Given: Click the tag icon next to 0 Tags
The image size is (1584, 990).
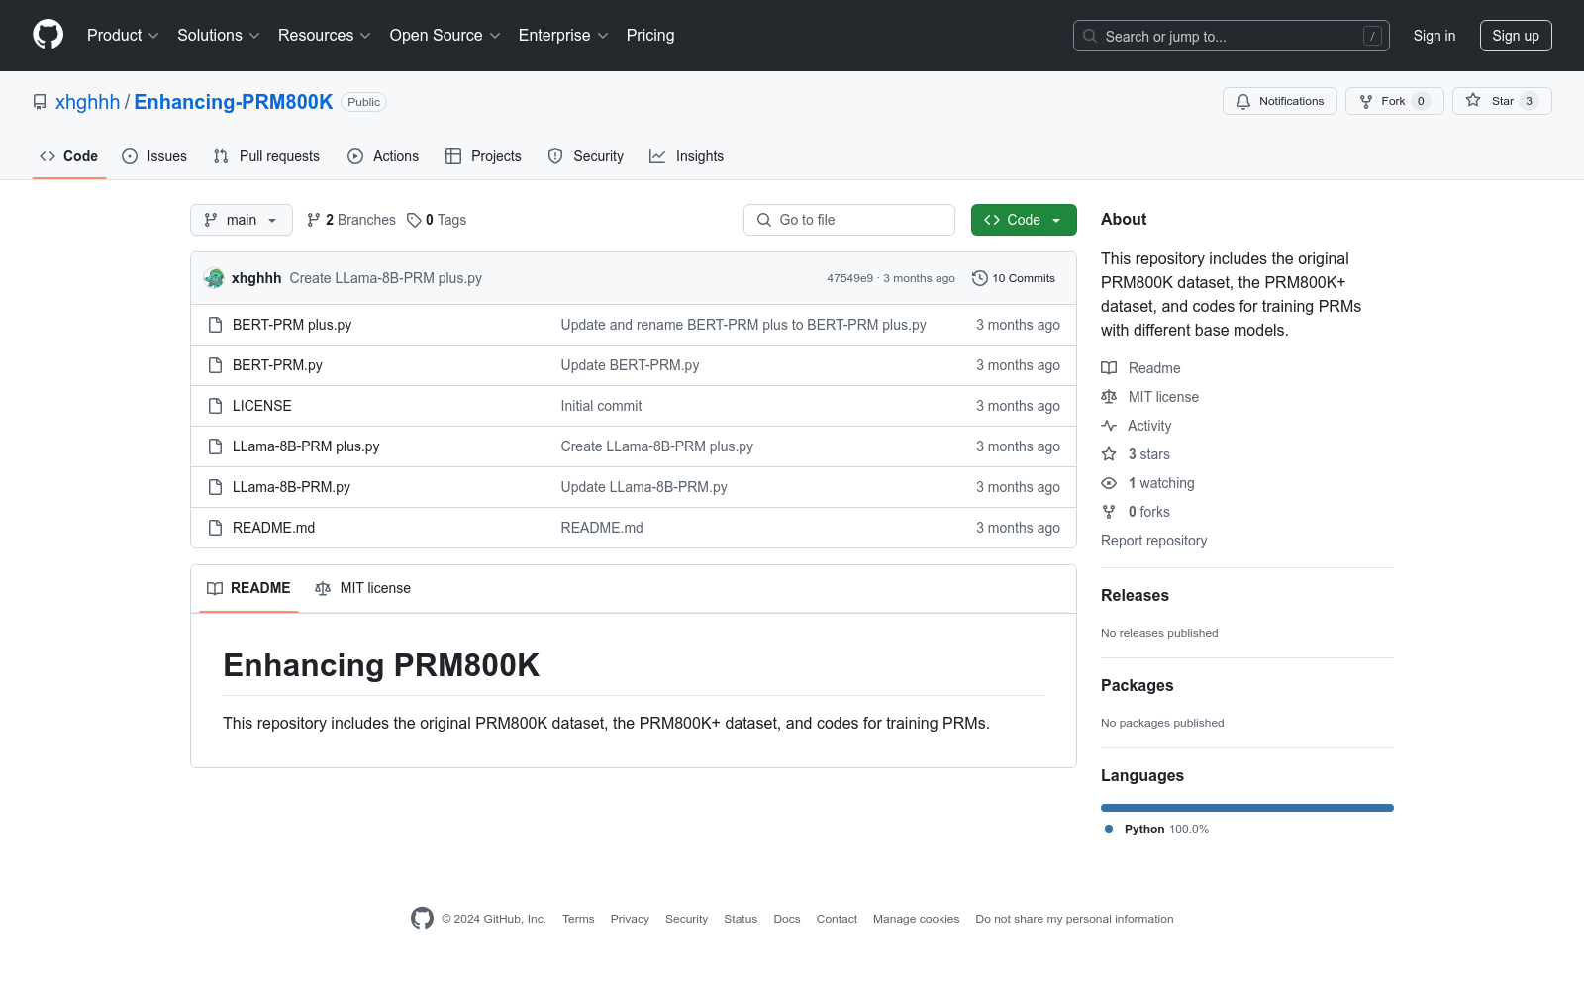Looking at the screenshot, I should pyautogui.click(x=414, y=220).
